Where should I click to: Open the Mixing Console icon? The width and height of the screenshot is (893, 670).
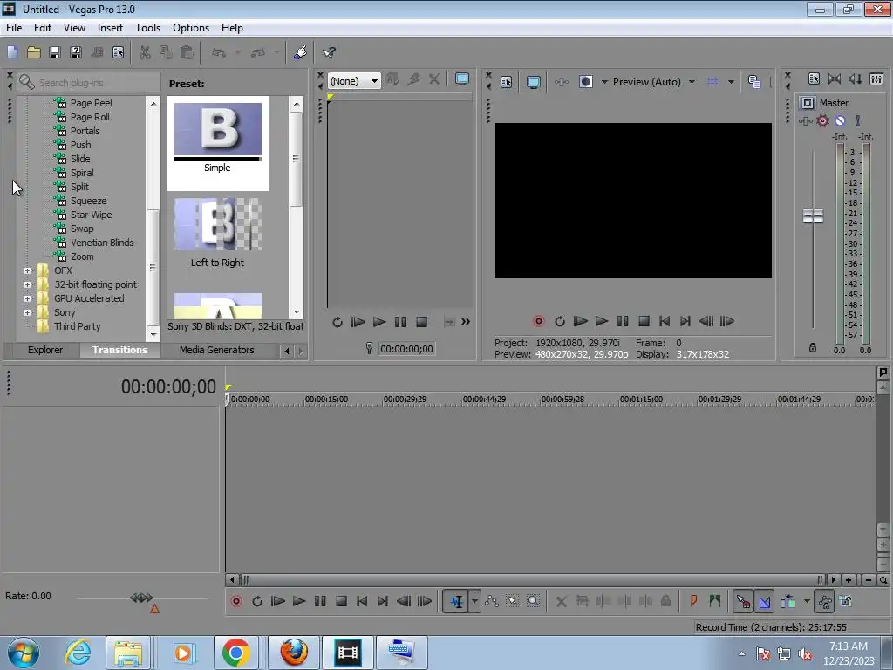(x=876, y=79)
